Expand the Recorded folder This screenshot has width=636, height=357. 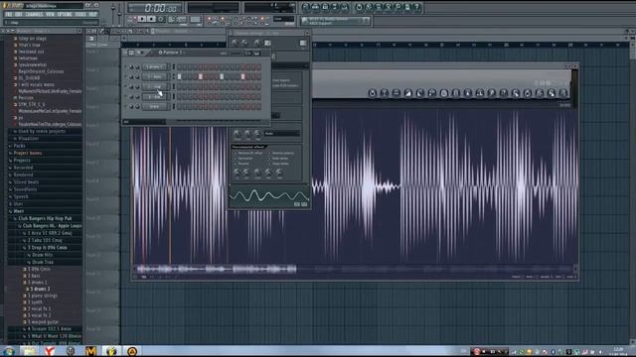coord(23,168)
